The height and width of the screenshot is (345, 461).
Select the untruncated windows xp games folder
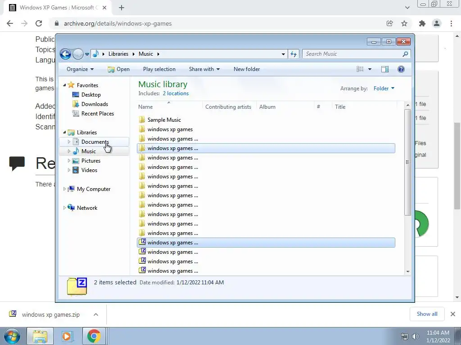click(170, 129)
